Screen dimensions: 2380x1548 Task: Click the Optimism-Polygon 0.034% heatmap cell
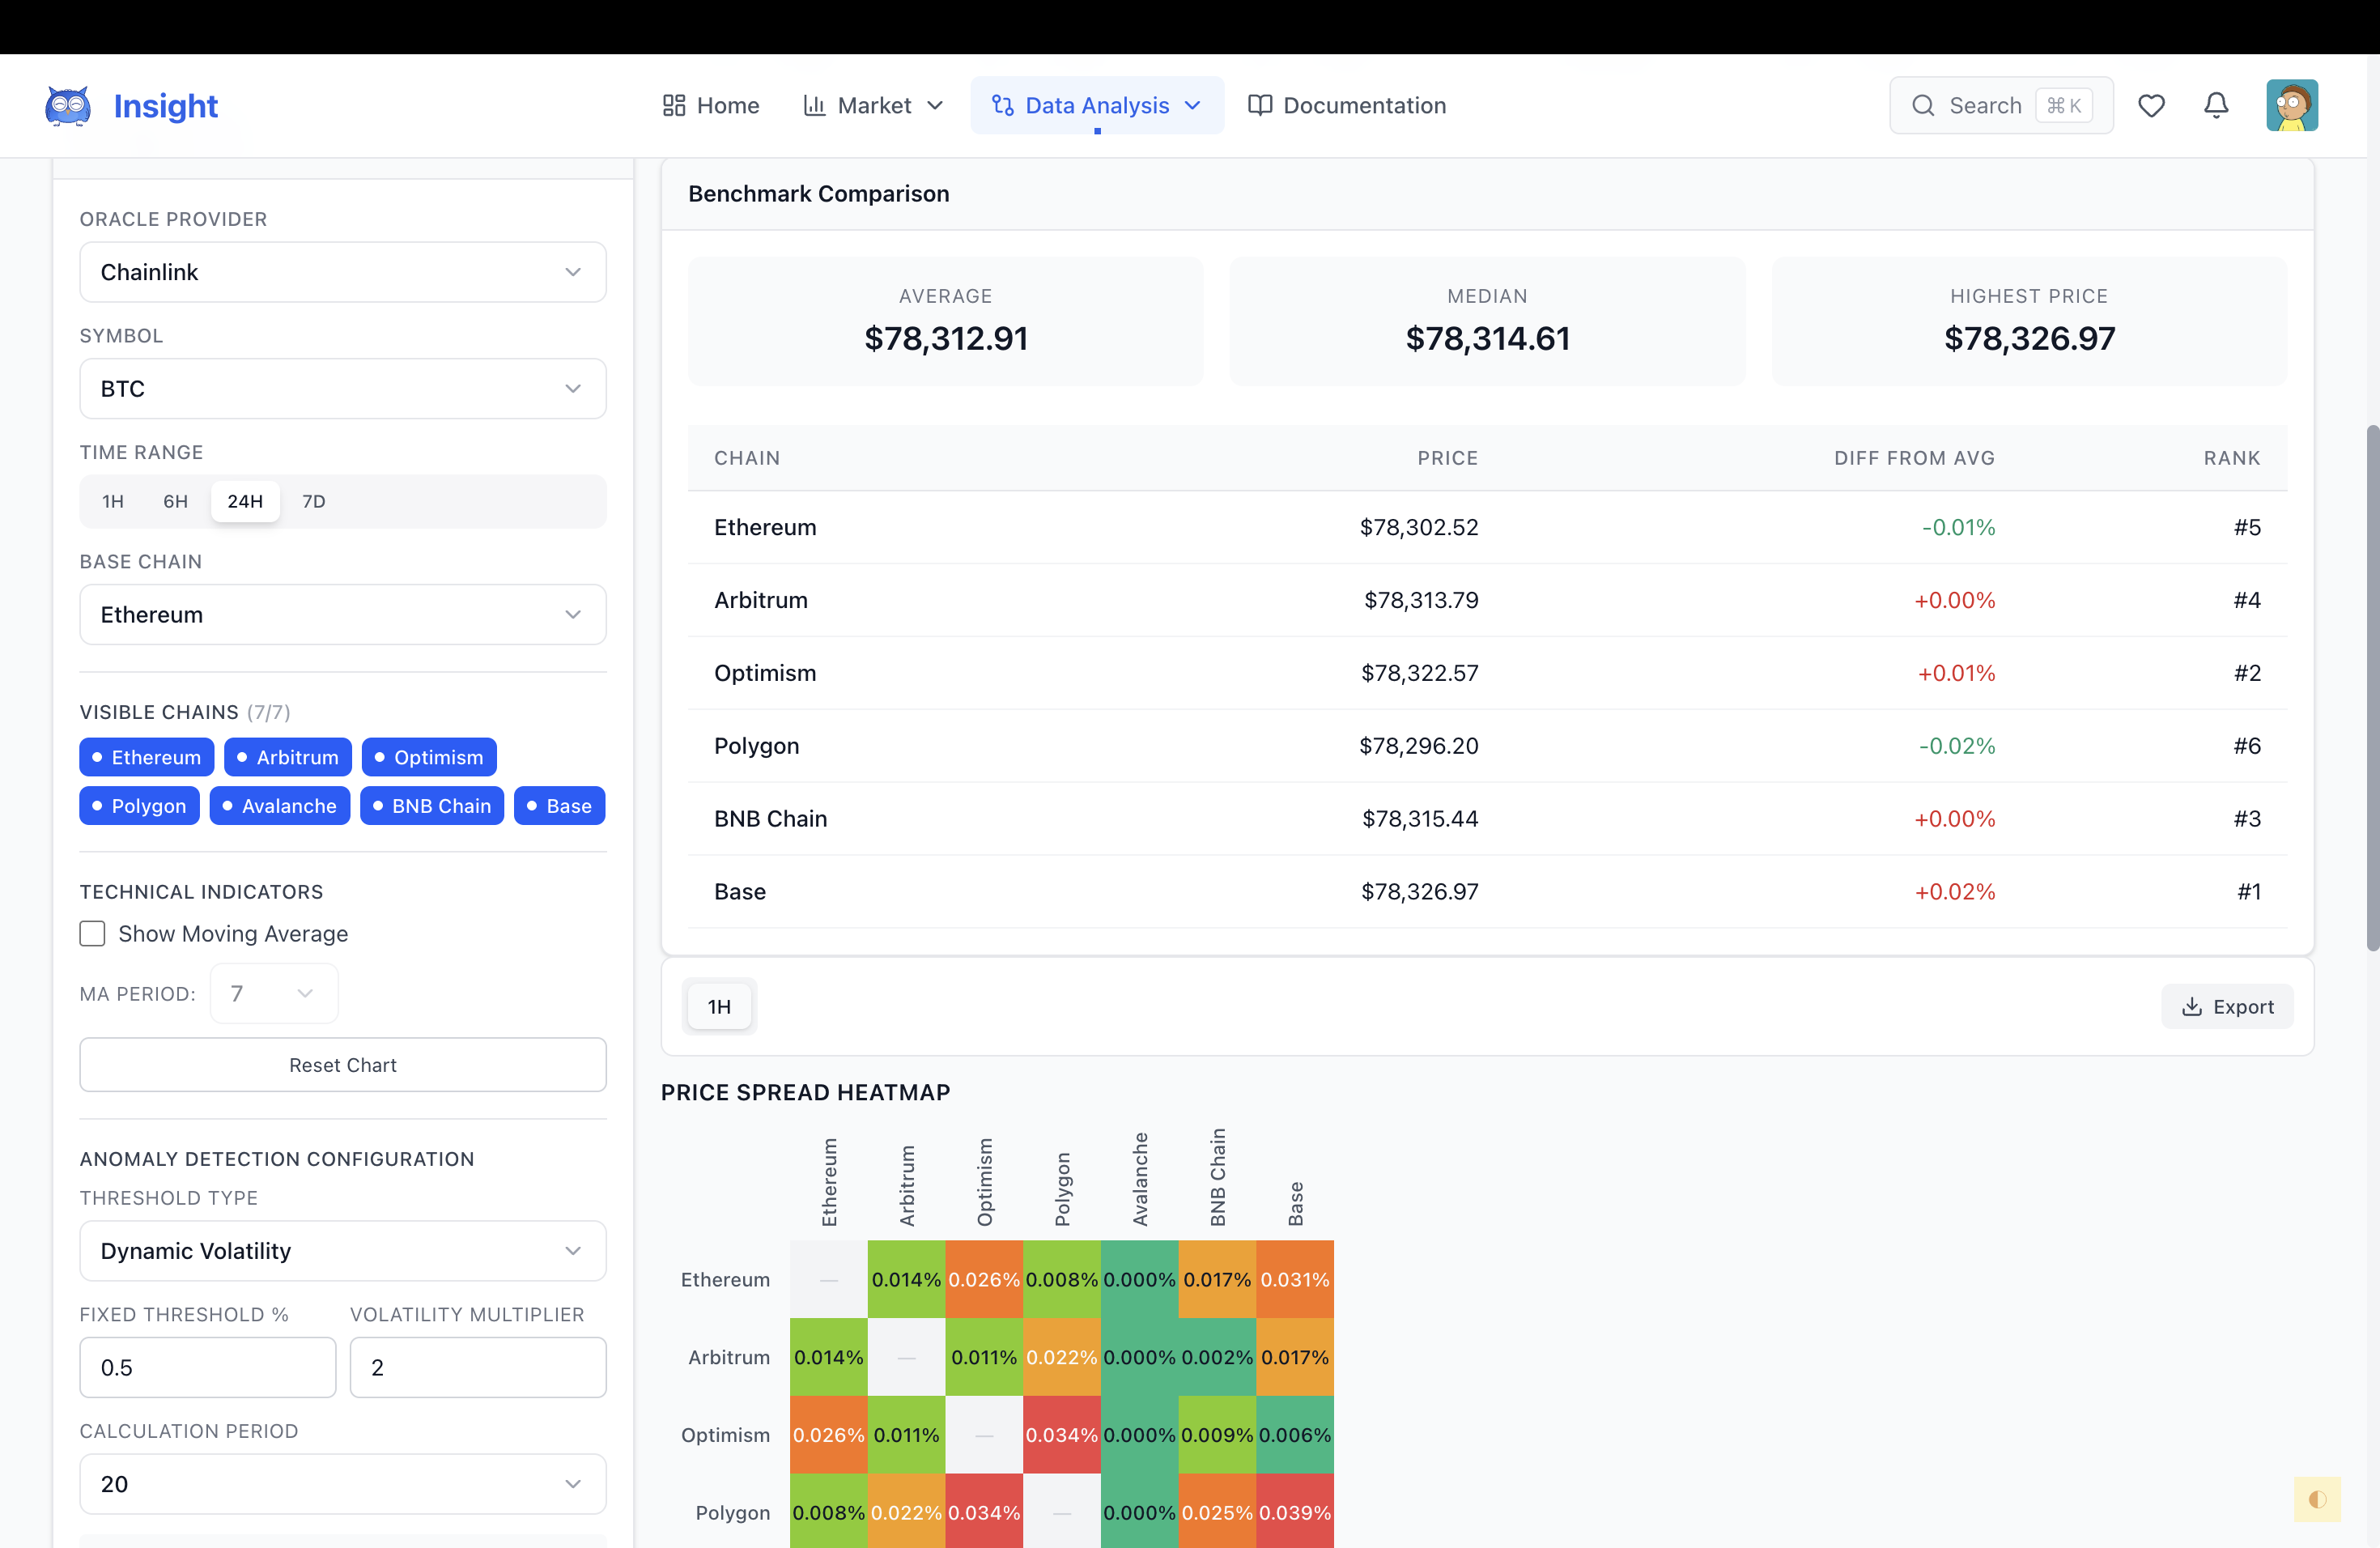[x=1061, y=1435]
